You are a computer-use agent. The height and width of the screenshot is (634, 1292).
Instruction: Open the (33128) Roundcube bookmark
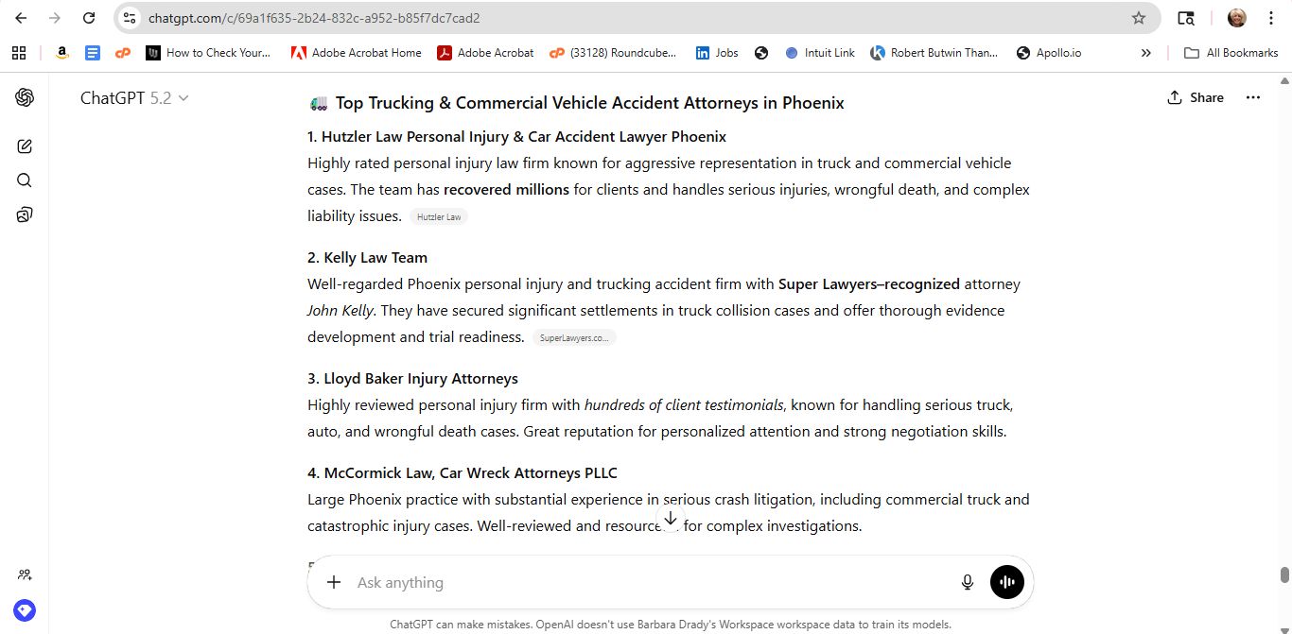click(613, 53)
